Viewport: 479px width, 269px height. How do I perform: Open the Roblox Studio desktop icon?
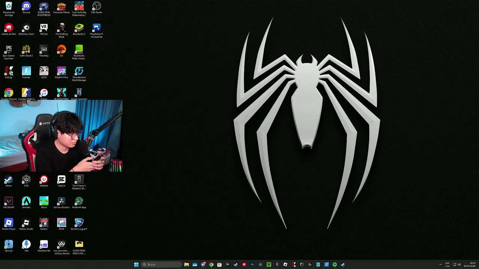point(26,224)
